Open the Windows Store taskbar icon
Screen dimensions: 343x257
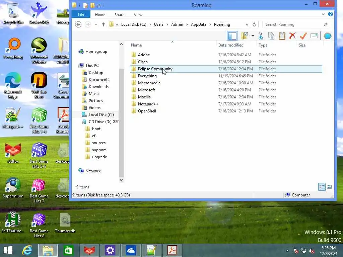pyautogui.click(x=68, y=250)
